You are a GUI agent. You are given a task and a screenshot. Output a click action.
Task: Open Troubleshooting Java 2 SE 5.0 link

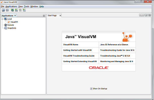pyautogui.click(x=115, y=56)
